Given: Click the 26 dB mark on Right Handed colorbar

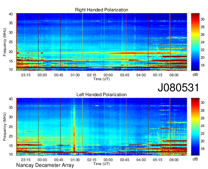Looking at the screenshot, I should pyautogui.click(x=202, y=35).
